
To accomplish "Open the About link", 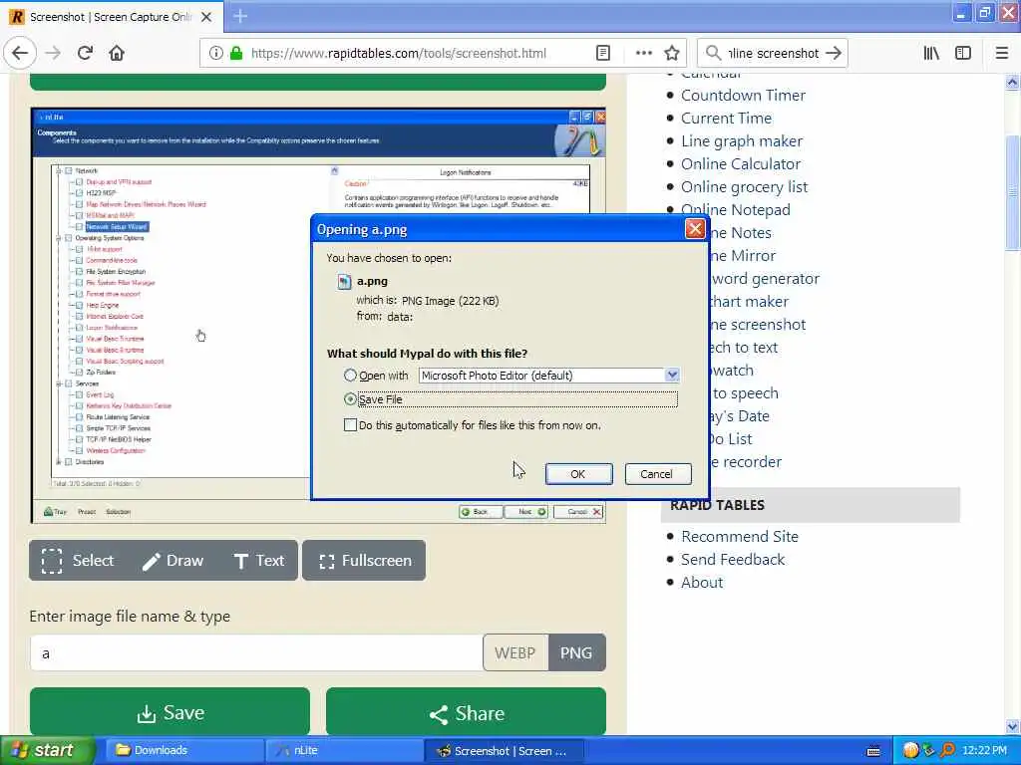I will [x=702, y=582].
